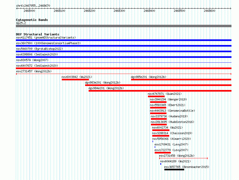
Task: Click the 2468000 ruler position
Action: 30,11
